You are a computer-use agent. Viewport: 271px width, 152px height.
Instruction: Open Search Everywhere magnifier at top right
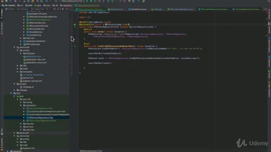[x=269, y=1]
